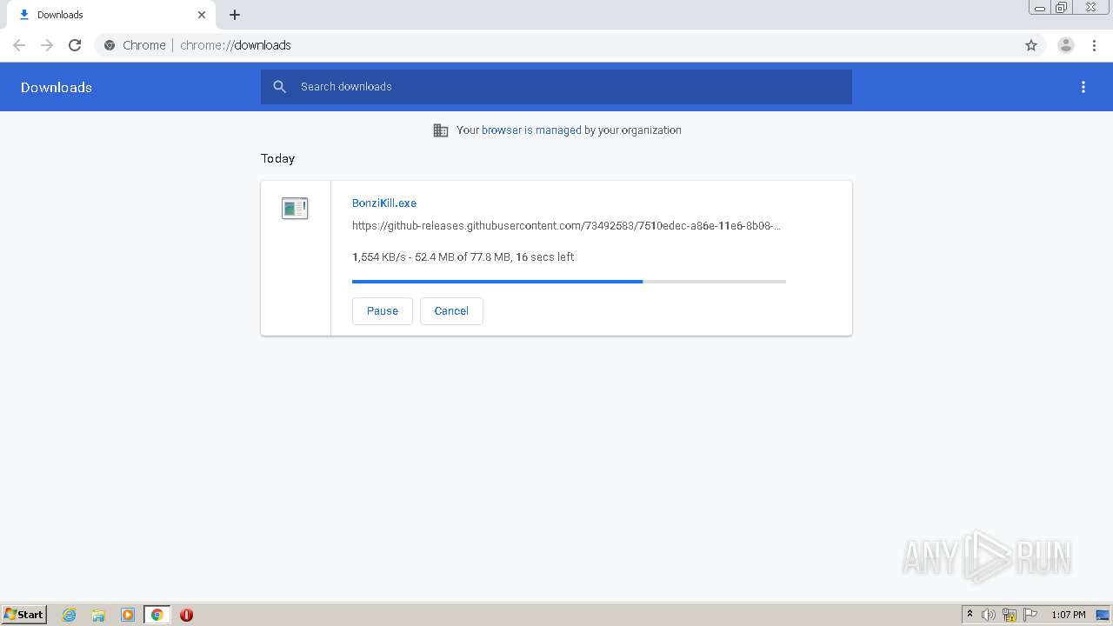1113x626 pixels.
Task: Open the Downloads page more-actions menu
Action: pos(1083,87)
